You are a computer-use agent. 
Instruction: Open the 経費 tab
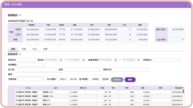pyautogui.click(x=45, y=49)
